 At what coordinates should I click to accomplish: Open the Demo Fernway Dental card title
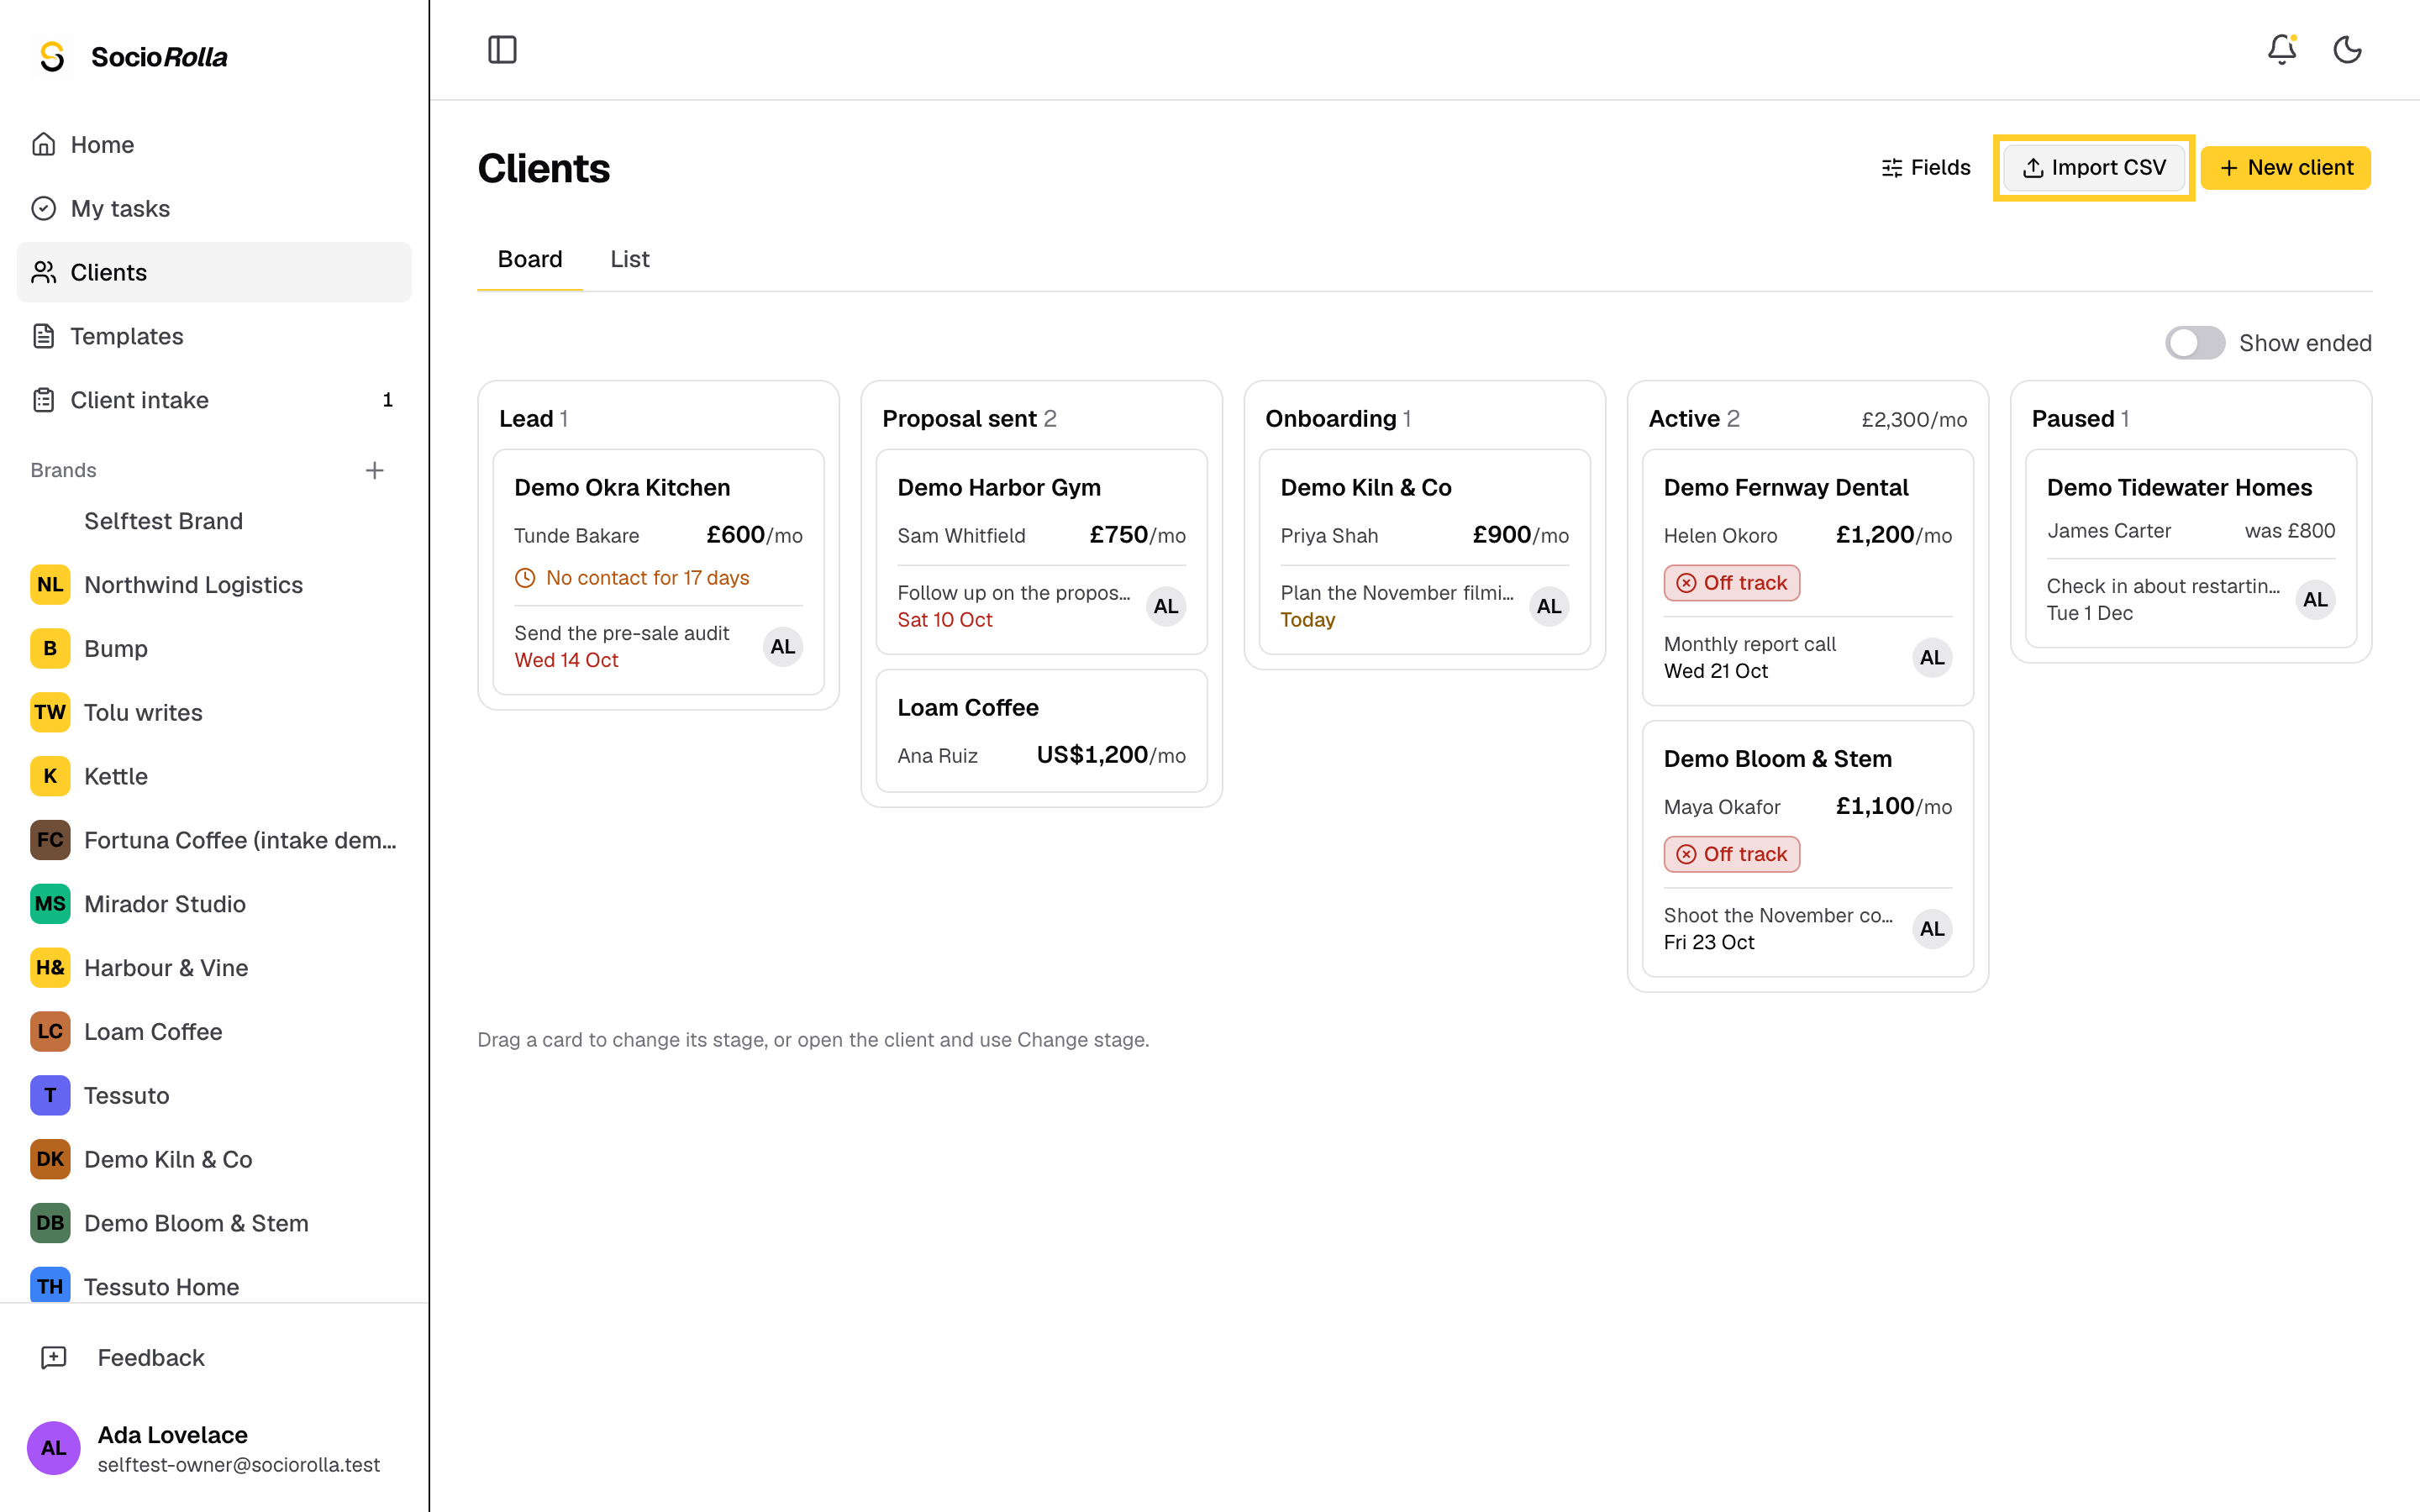(1786, 487)
